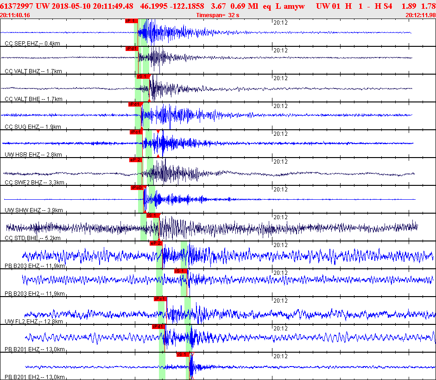Screen dimensions: 436x380
Task: Click station label CC SWF2 BHZ -- 3.3km
Action: [x=34, y=183]
